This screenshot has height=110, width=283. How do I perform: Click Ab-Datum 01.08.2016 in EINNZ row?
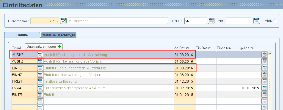pyautogui.click(x=185, y=75)
